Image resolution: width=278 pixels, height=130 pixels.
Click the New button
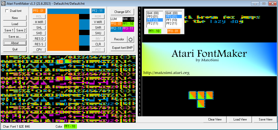(15, 18)
